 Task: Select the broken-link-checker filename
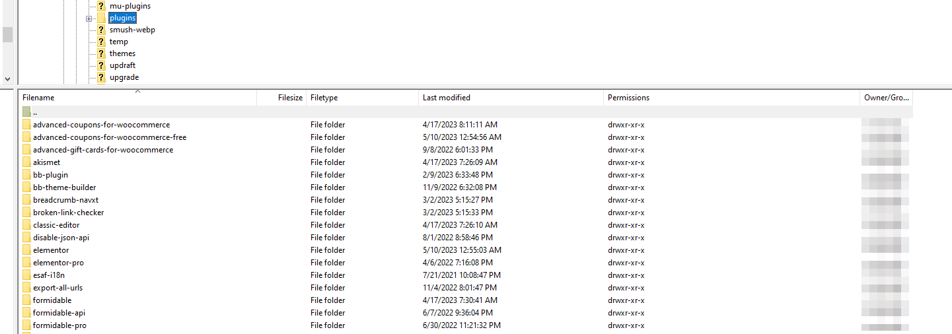click(68, 213)
